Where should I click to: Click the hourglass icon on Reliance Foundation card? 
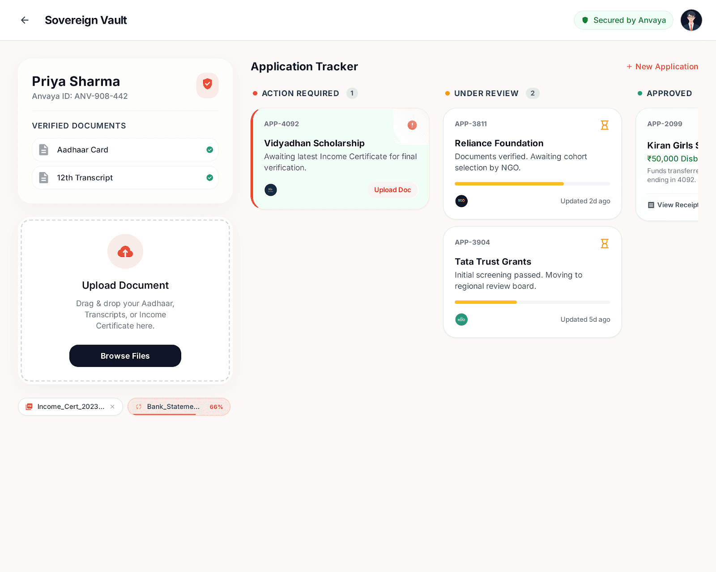[605, 125]
